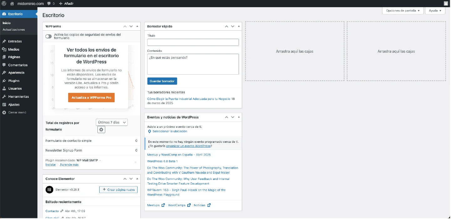The height and width of the screenshot is (219, 451).
Task: Move Eventos y noticias widget down
Action: (x=232, y=117)
